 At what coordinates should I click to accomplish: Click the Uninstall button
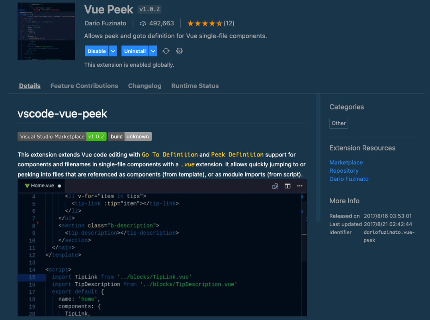tap(135, 51)
